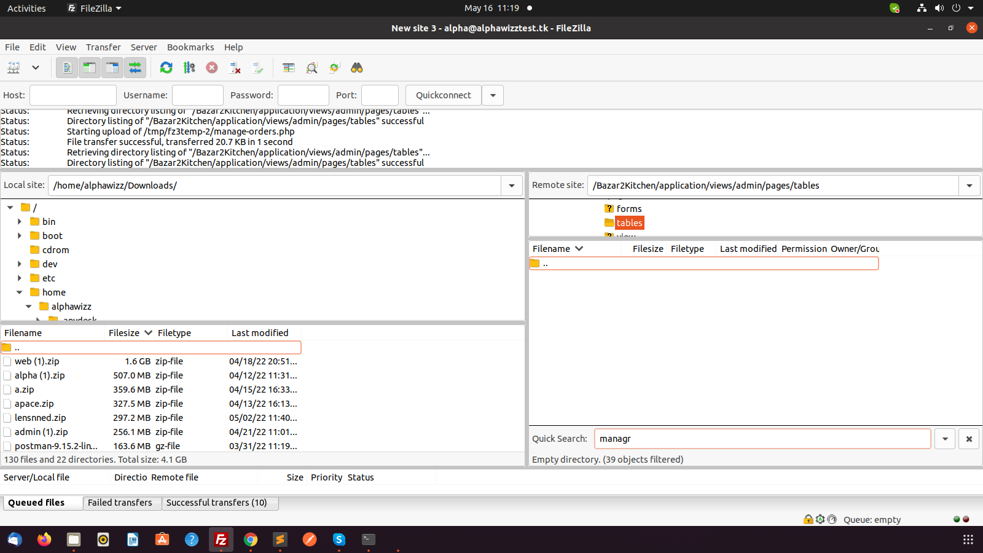Open the Server menu
Screen dimensions: 983x553
point(144,47)
